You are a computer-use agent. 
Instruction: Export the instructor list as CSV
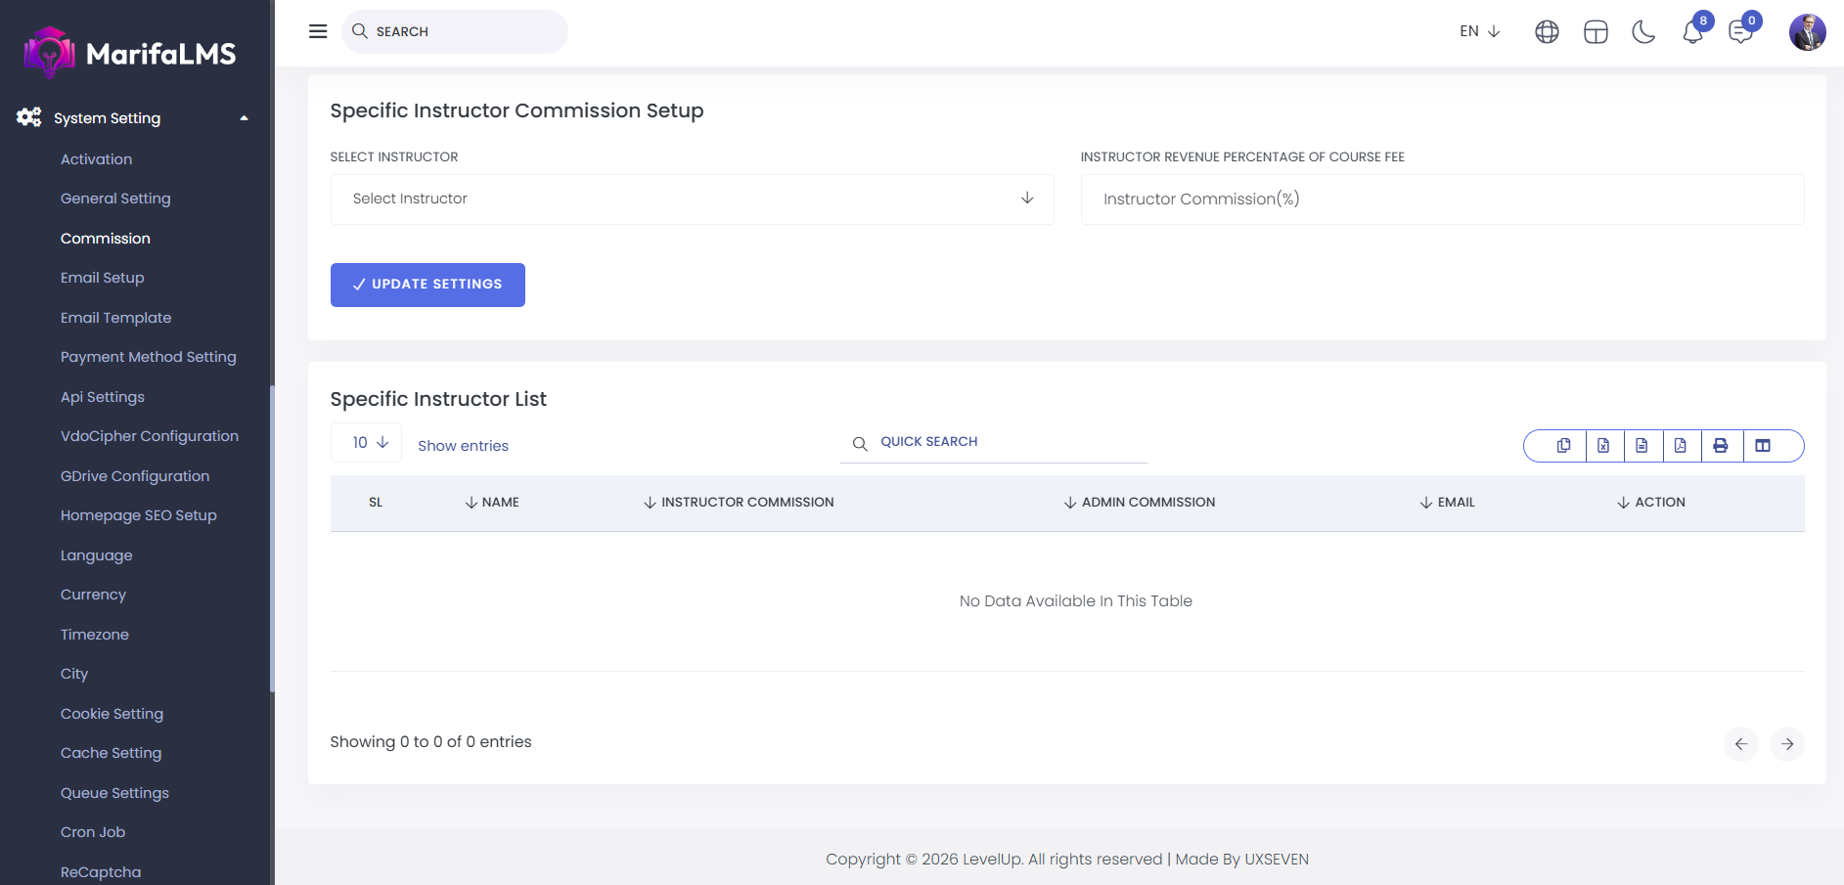1642,446
